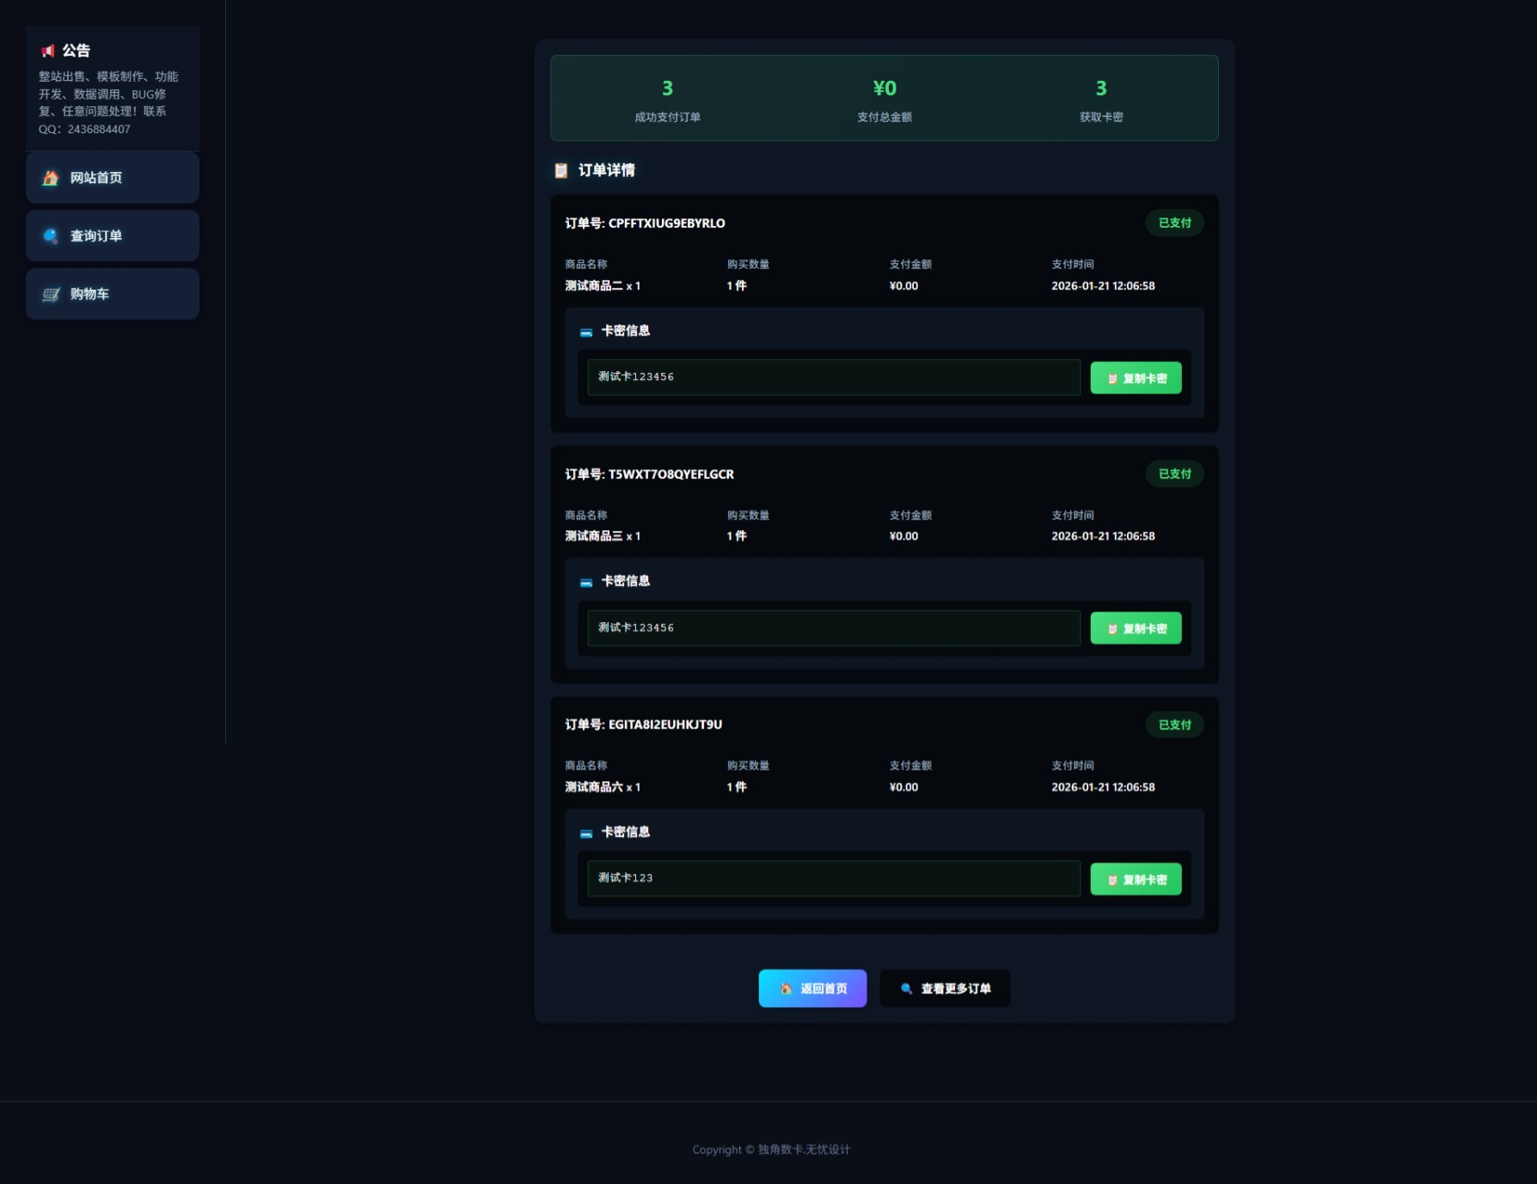The width and height of the screenshot is (1537, 1184).
Task: Click the house icon beside 网站首页
Action: tap(51, 178)
